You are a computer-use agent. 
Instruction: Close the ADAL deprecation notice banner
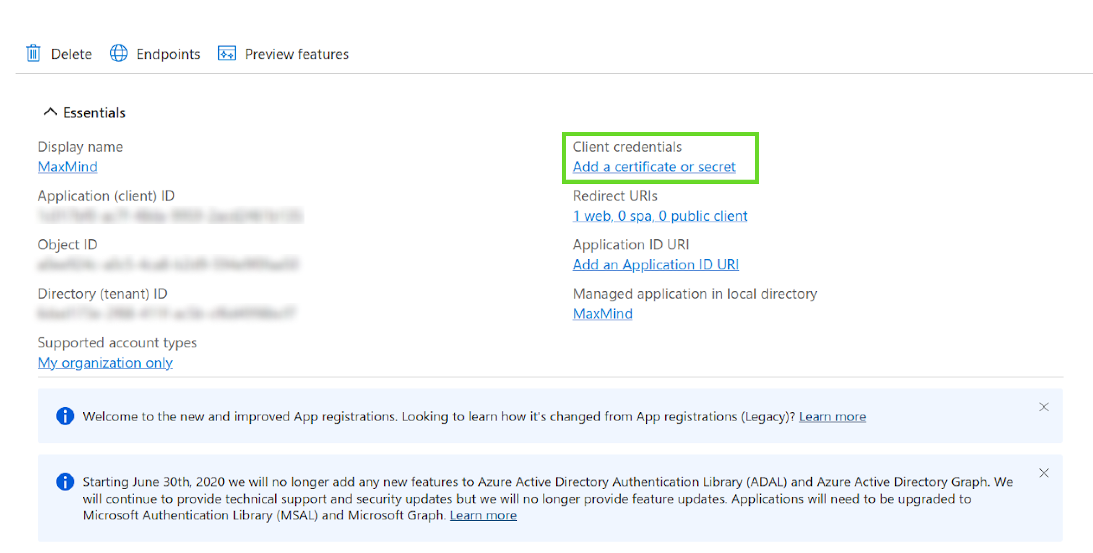point(1044,473)
